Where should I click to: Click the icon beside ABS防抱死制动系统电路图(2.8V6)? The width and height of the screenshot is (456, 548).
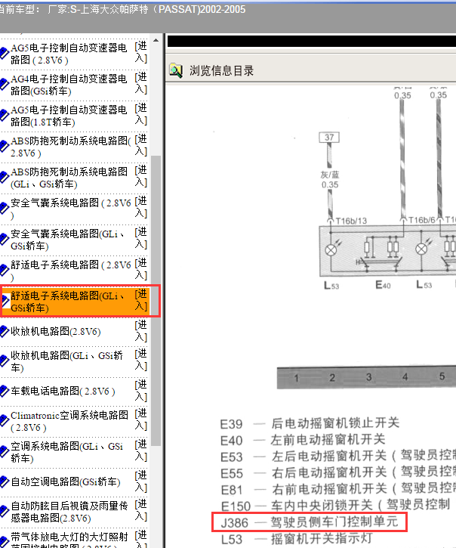tap(5, 147)
